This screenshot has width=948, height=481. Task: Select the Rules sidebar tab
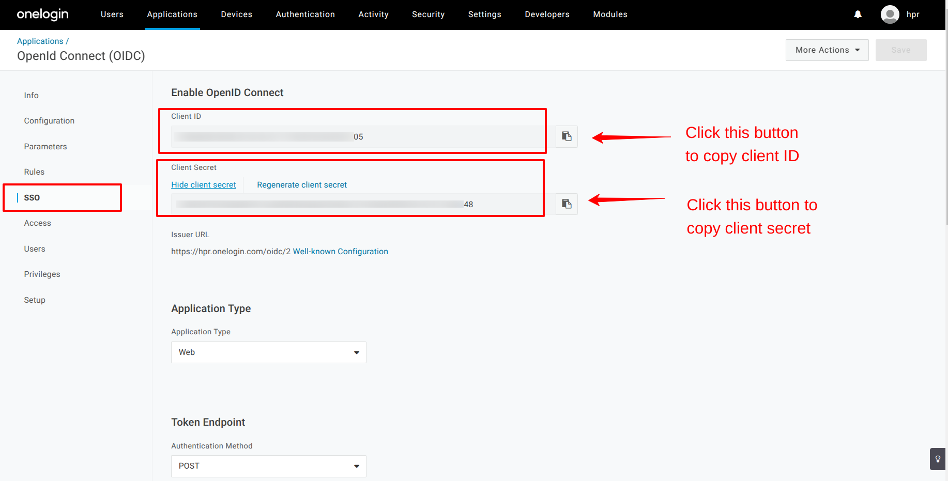coord(34,172)
